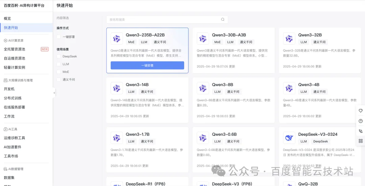Click MoE tag on Qwen3-235B-A22B card
Screen dimensions: 365x186
[131, 42]
